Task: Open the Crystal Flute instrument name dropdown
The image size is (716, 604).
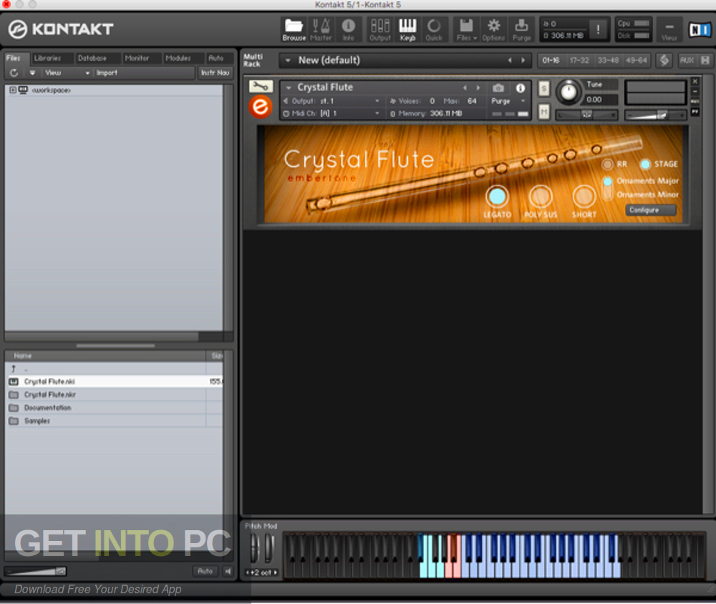Action: (x=289, y=87)
